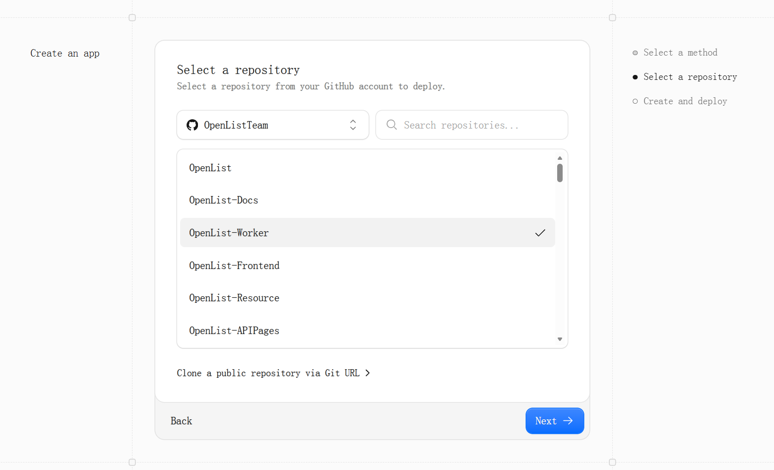This screenshot has width=774, height=470.
Task: Click the bullet beside Select a method
Action: coord(635,53)
